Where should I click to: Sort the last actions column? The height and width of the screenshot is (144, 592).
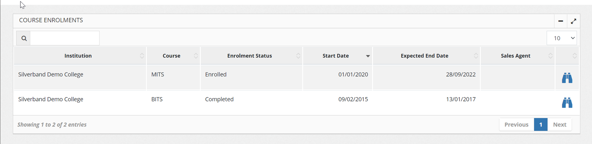574,56
